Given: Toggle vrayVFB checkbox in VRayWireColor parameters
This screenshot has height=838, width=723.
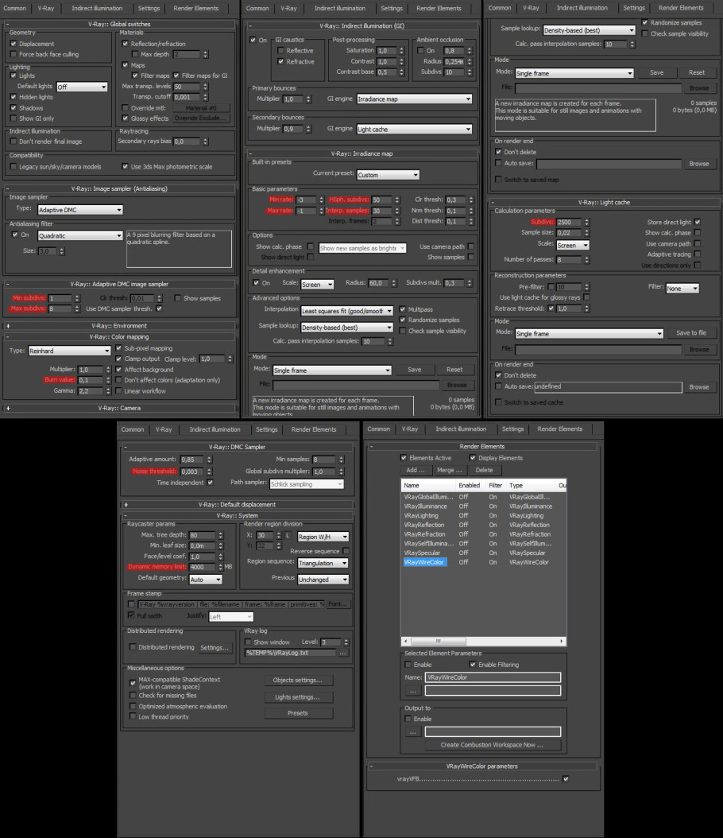Looking at the screenshot, I should coord(566,778).
